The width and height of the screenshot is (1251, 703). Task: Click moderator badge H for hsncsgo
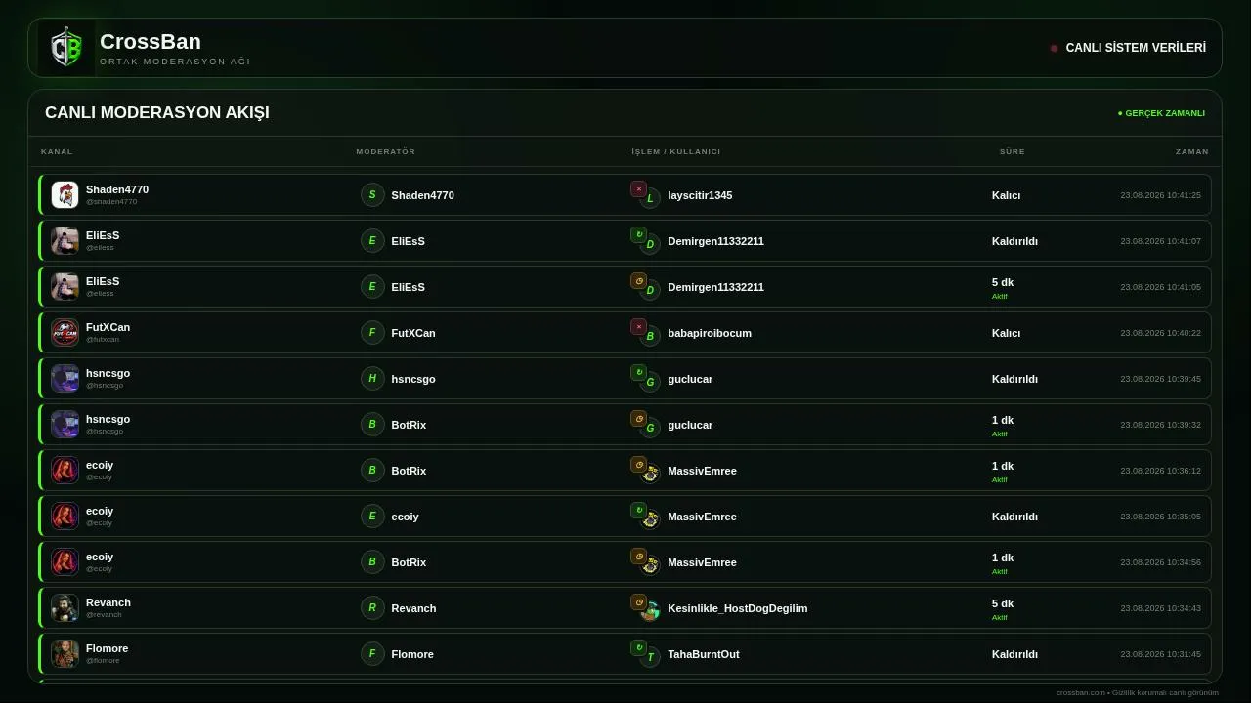[x=372, y=379]
